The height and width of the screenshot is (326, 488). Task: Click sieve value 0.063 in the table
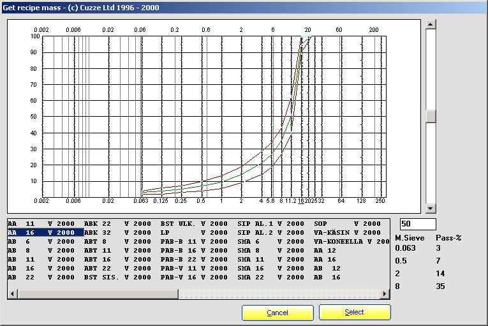[x=405, y=248]
